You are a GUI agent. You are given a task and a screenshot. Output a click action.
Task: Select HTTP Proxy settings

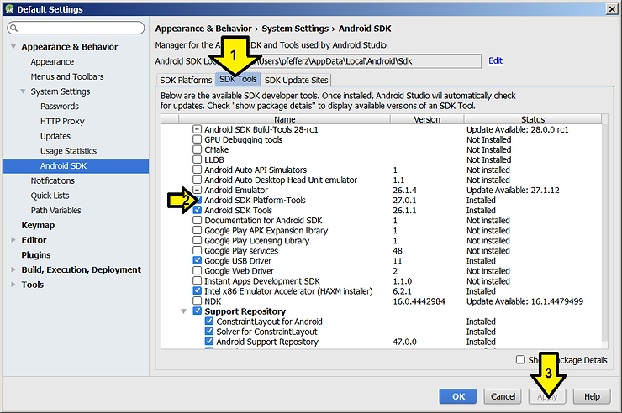tap(62, 121)
